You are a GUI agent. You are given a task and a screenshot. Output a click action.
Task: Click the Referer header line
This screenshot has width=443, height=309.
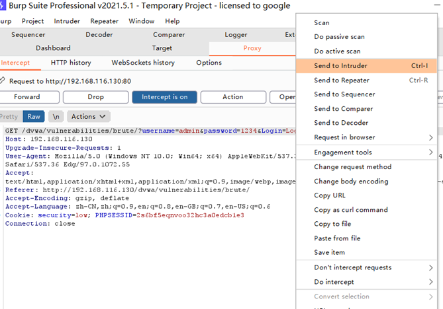127,190
